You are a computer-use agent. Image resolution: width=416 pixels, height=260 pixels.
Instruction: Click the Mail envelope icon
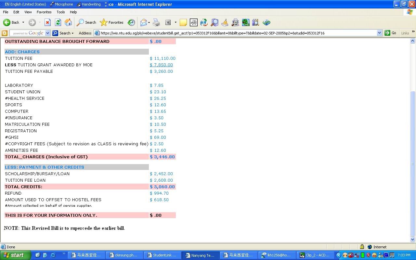pyautogui.click(x=143, y=22)
